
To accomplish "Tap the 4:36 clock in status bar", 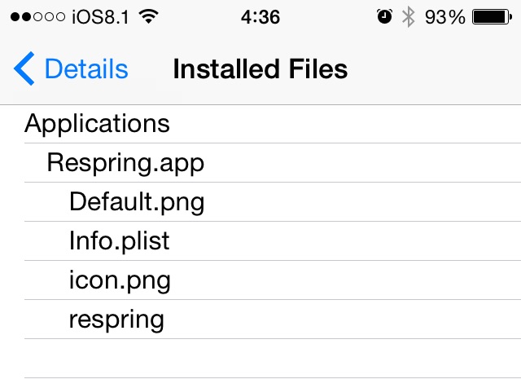I will 260,17.
